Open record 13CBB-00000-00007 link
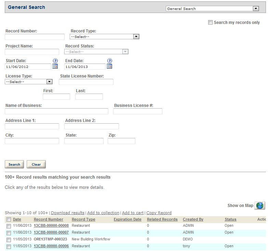 pos(51,232)
